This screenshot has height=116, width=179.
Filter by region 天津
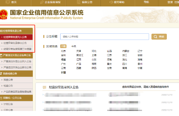tap(79, 51)
